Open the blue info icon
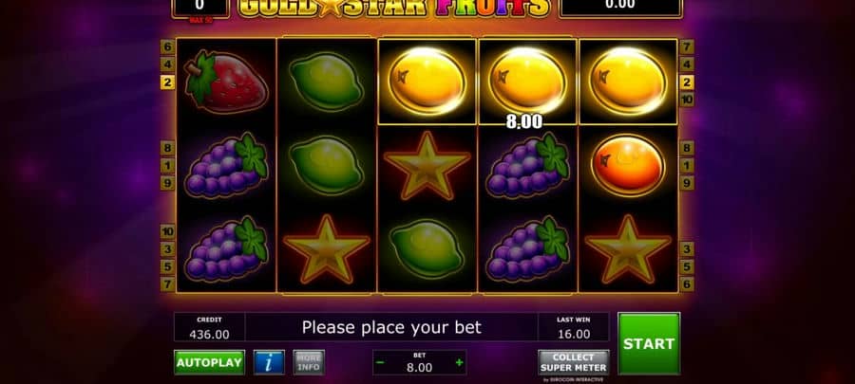855x384 pixels. (269, 362)
